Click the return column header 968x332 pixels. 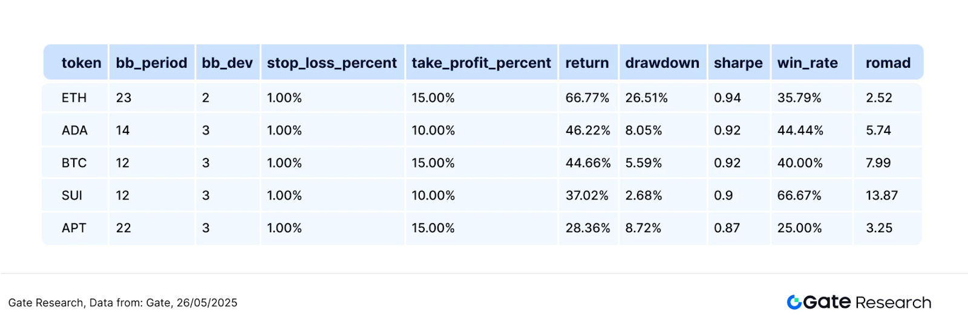(x=587, y=63)
